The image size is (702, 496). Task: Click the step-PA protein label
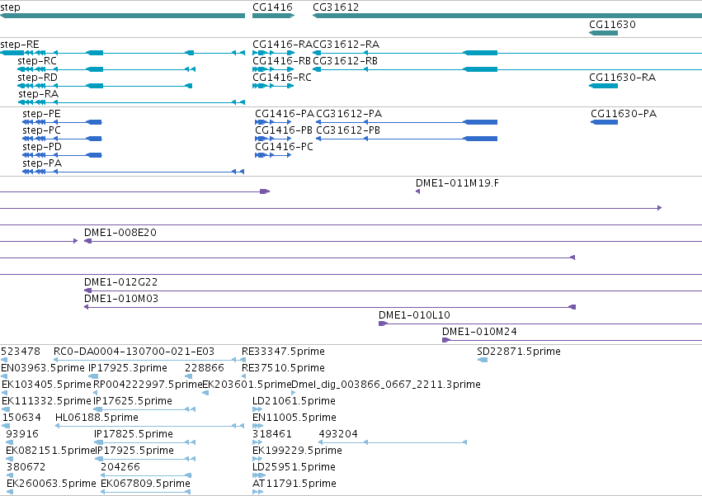pyautogui.click(x=42, y=163)
